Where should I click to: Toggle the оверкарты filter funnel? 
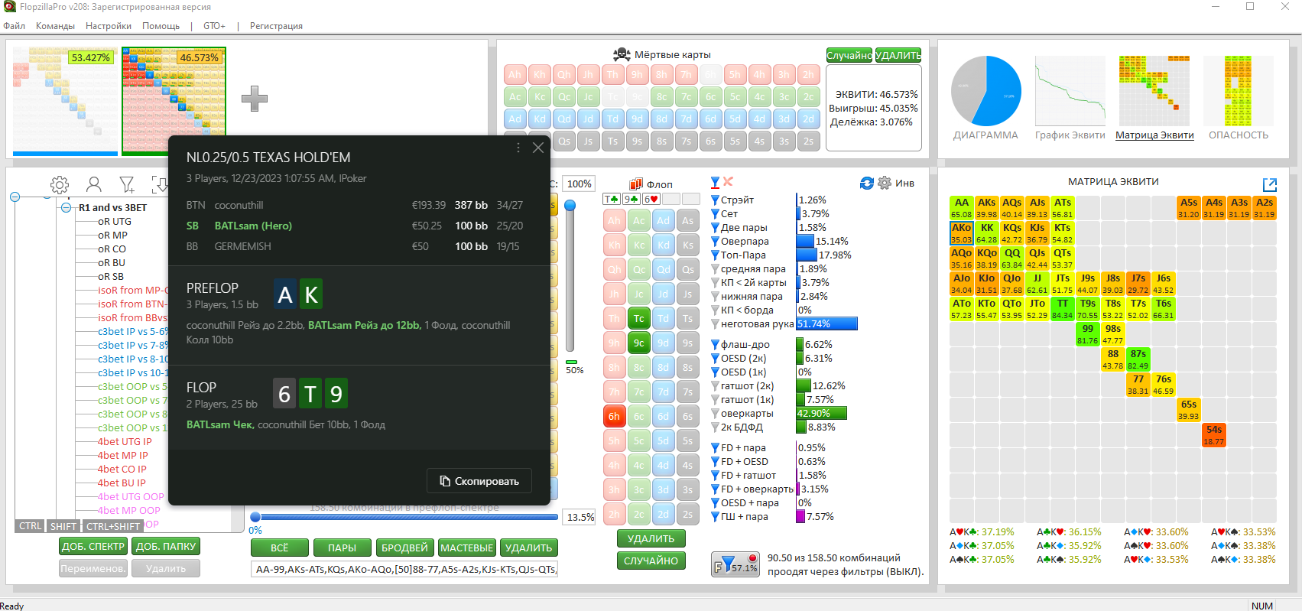(x=716, y=413)
